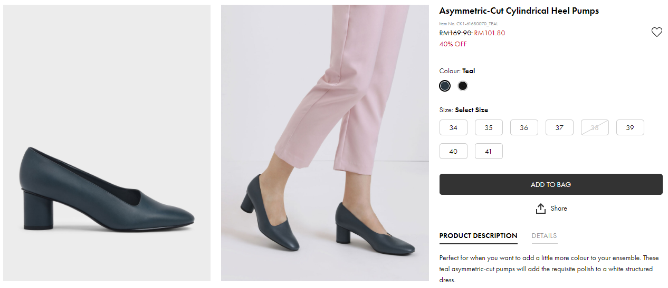Select the Teal colour swatch
The height and width of the screenshot is (288, 668).
tap(445, 86)
